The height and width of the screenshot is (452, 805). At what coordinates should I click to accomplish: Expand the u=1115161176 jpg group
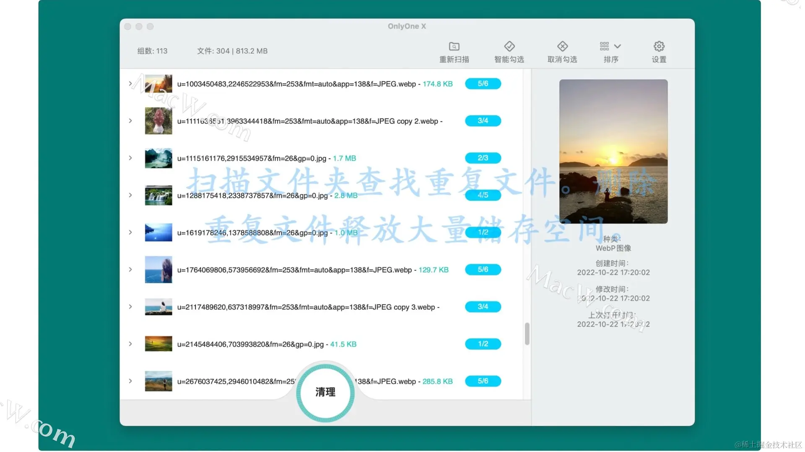130,158
